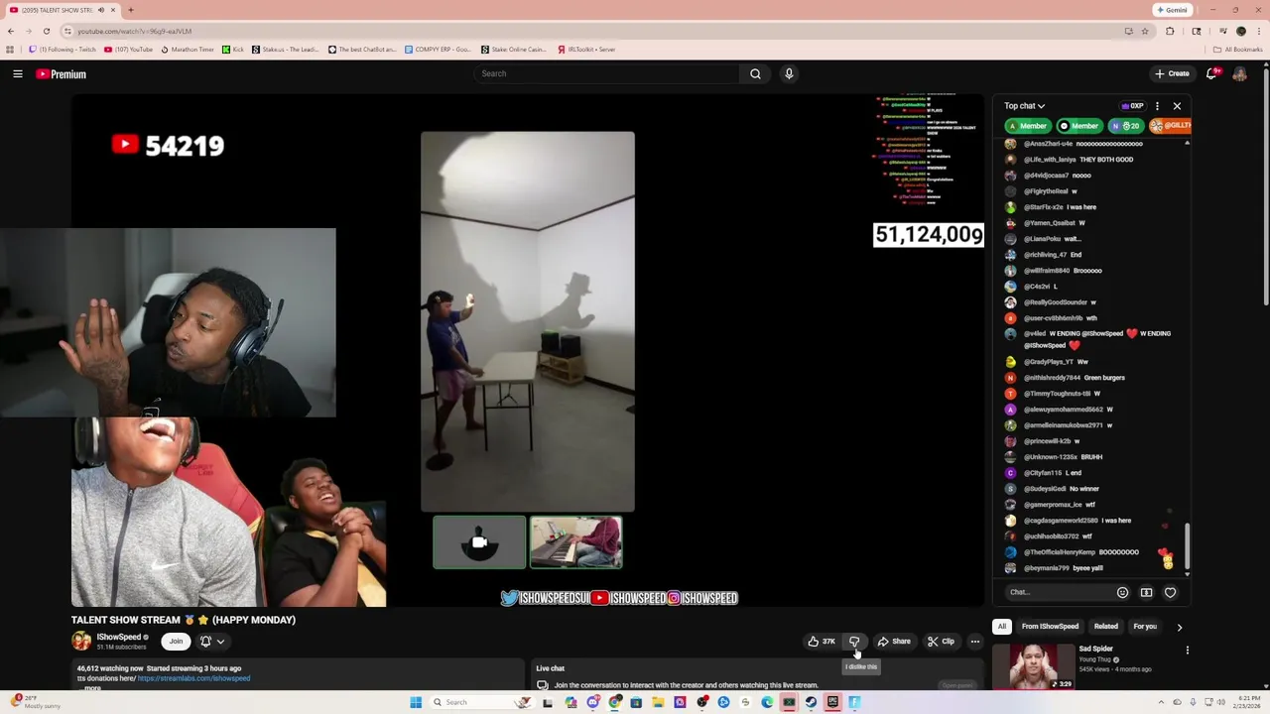Image resolution: width=1270 pixels, height=714 pixels.
Task: Open the YouTube guide hamburger menu
Action: pyautogui.click(x=18, y=74)
